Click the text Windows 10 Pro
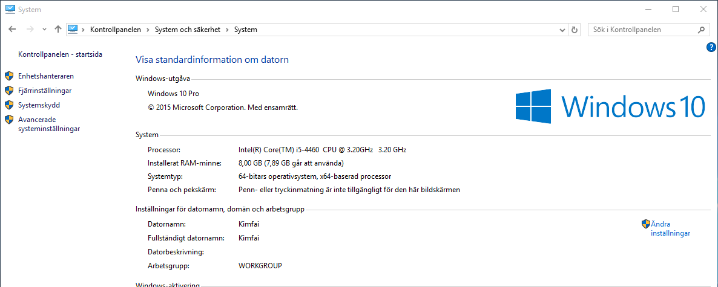 [x=174, y=94]
